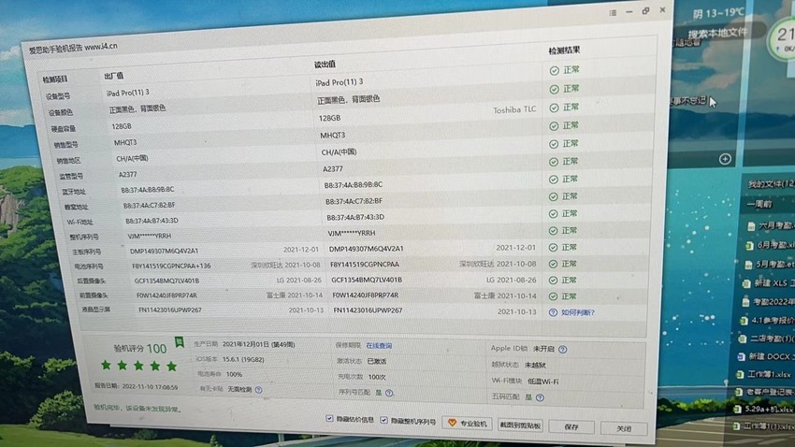Select read value A2377
795x447 pixels.
click(x=333, y=168)
